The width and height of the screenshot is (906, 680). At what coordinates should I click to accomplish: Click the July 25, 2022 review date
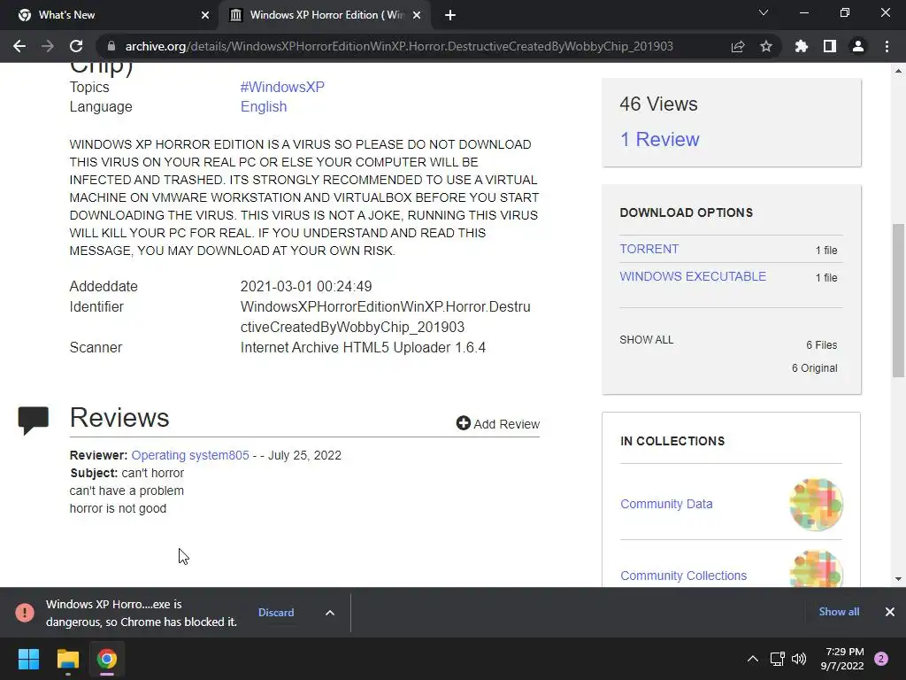(x=304, y=455)
